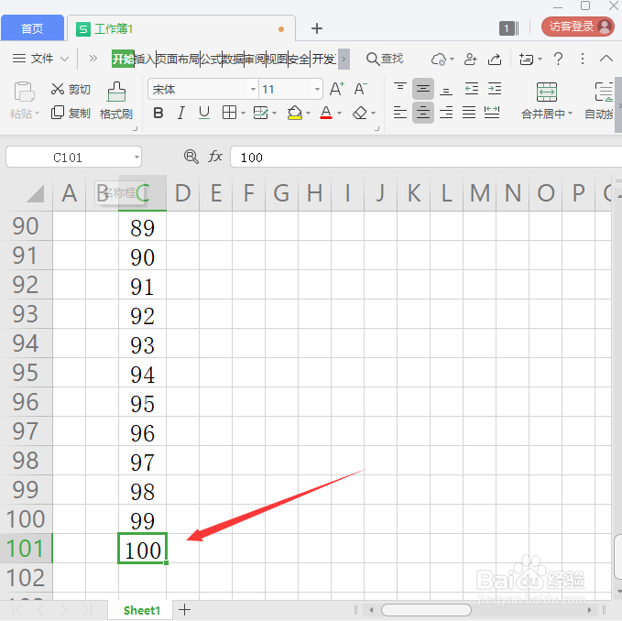Increase font size with A+ icon

(x=337, y=89)
